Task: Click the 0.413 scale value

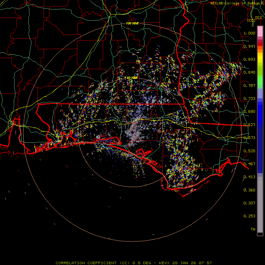Action: [x=249, y=177]
